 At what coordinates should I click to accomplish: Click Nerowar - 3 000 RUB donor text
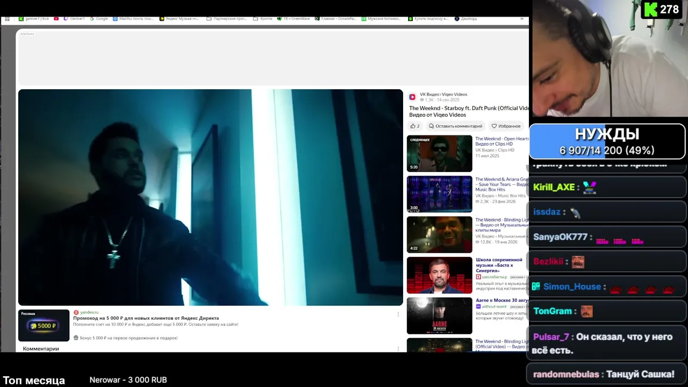tap(128, 380)
